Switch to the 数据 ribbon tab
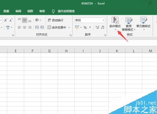This screenshot has width=157, height=114. click(6, 11)
